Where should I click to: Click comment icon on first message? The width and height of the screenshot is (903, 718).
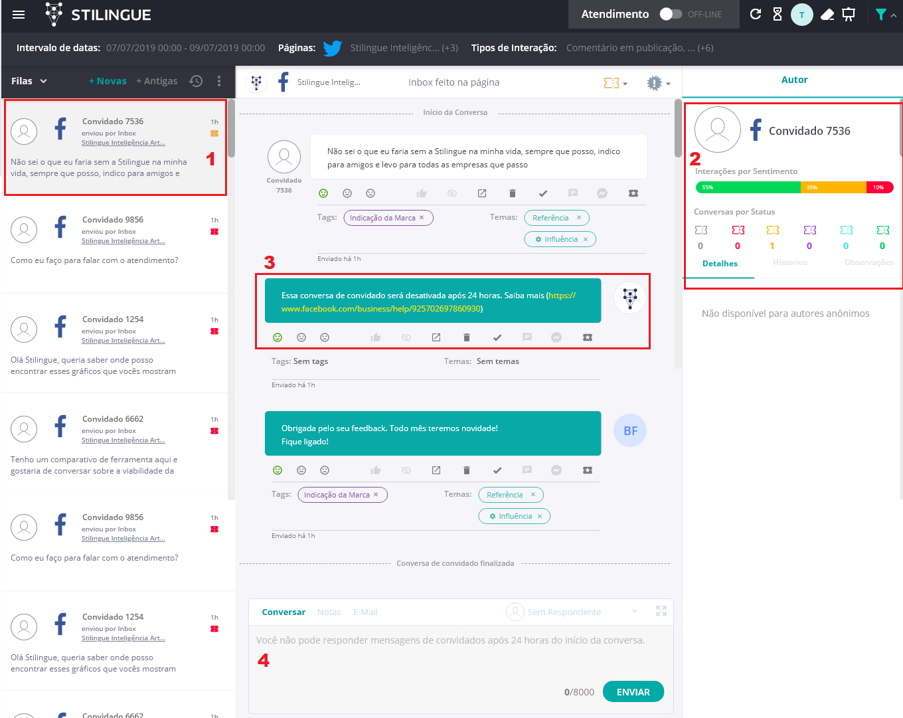tap(573, 193)
